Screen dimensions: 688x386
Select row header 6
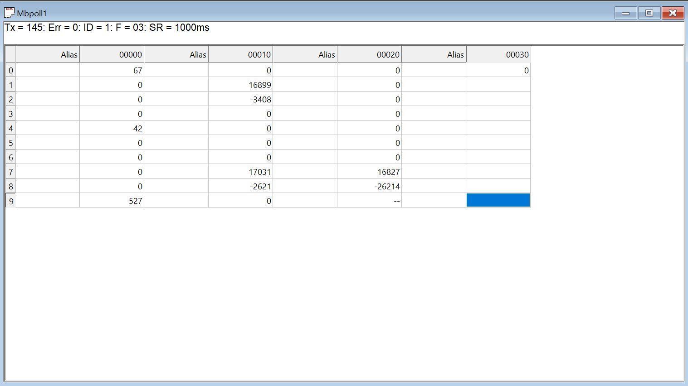click(x=10, y=157)
